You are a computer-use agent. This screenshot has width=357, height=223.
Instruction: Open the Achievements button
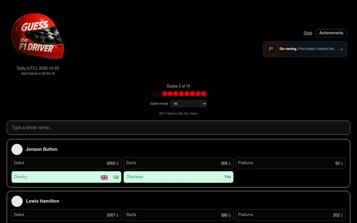click(x=331, y=33)
